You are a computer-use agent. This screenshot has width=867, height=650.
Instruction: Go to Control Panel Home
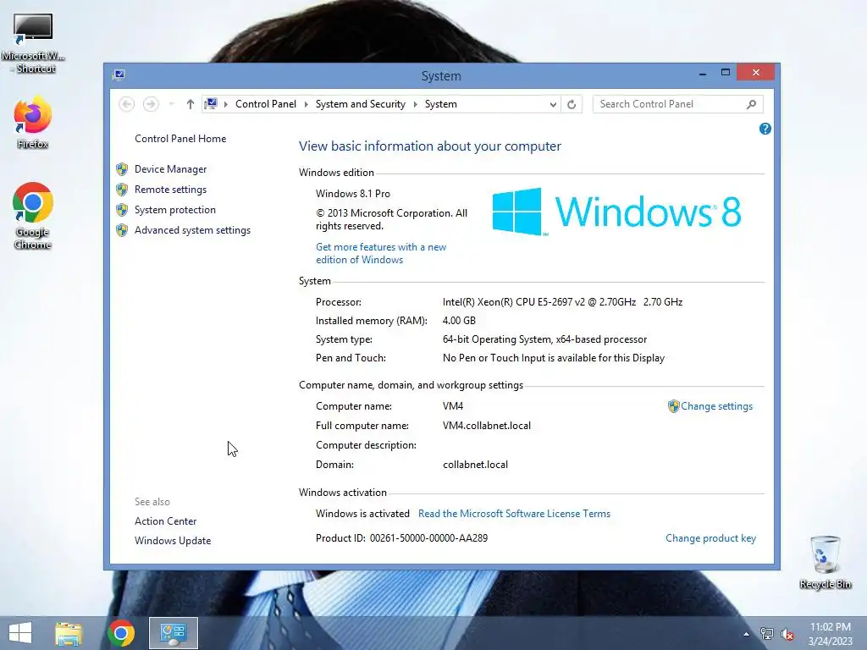[180, 139]
